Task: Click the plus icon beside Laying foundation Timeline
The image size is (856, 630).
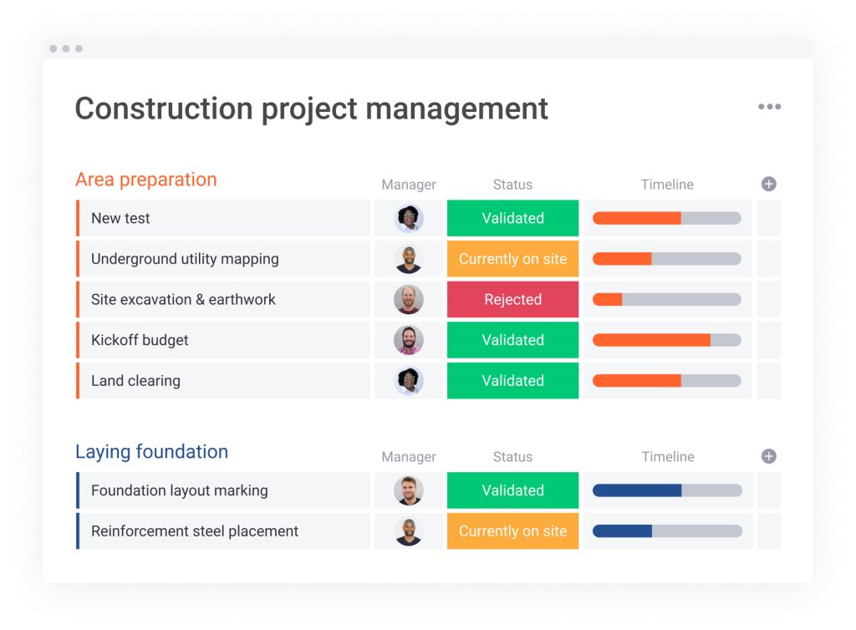Action: point(767,456)
